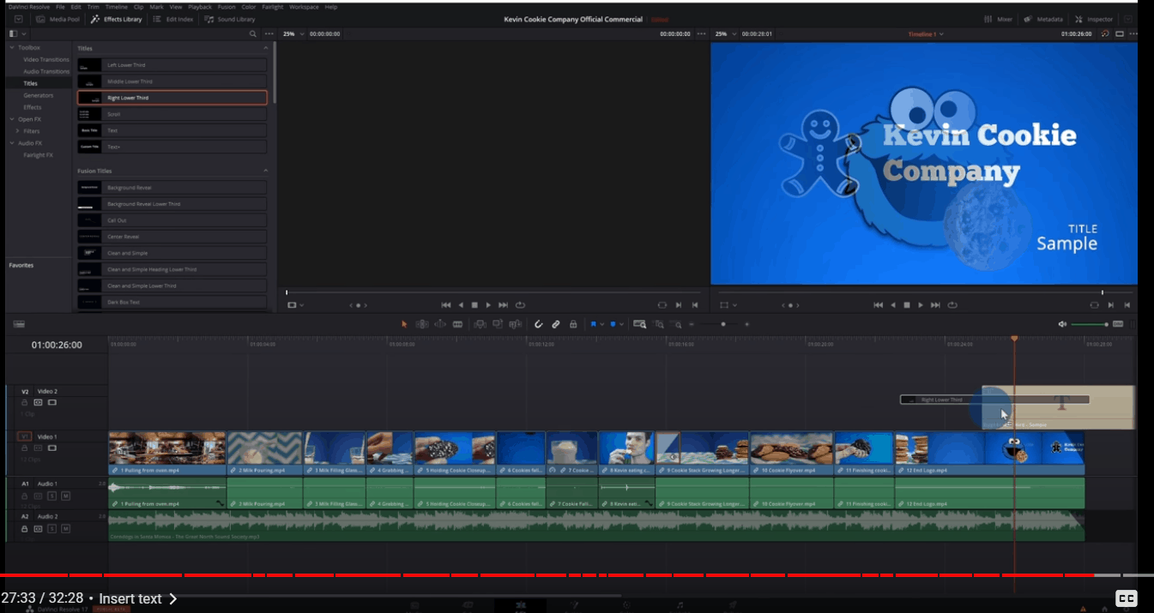This screenshot has height=613, width=1154.
Task: Open the Media Pool panel
Action: pos(58,19)
